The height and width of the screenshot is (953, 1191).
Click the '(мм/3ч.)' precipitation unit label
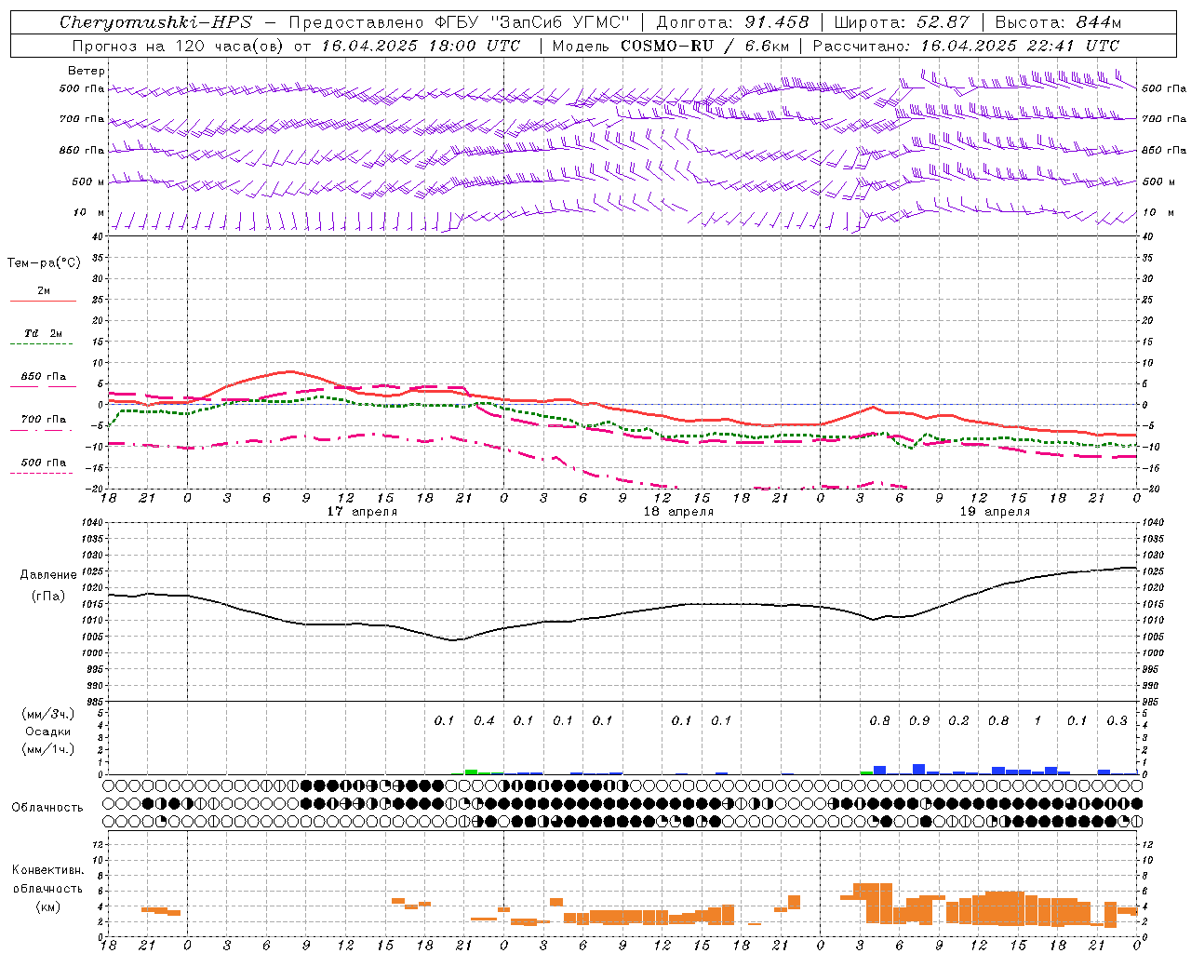coord(48,714)
